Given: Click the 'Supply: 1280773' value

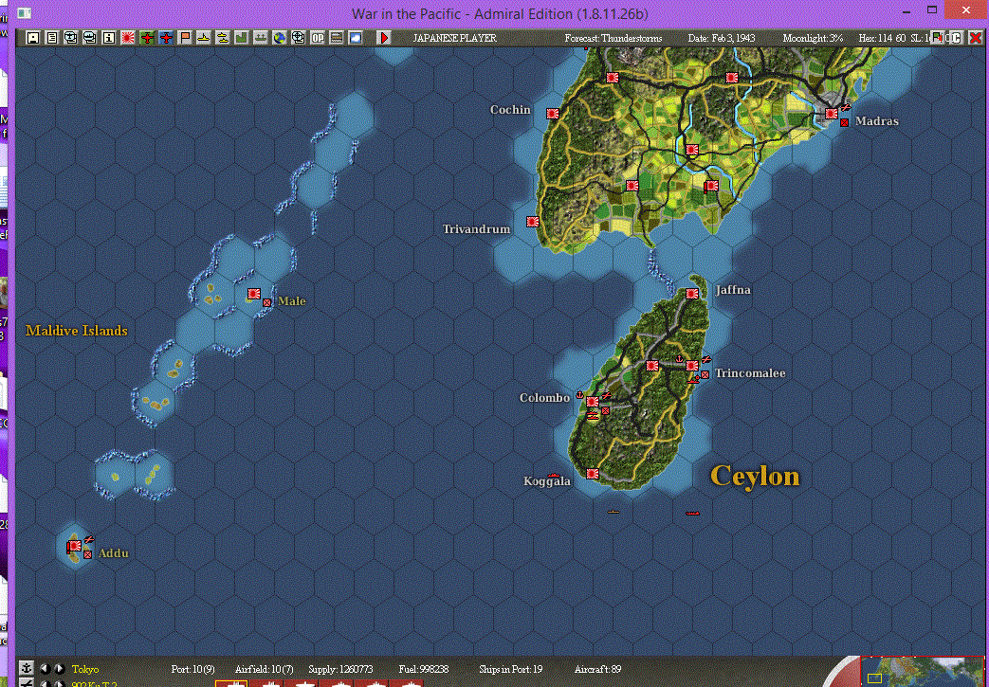Looking at the screenshot, I should pyautogui.click(x=340, y=669).
